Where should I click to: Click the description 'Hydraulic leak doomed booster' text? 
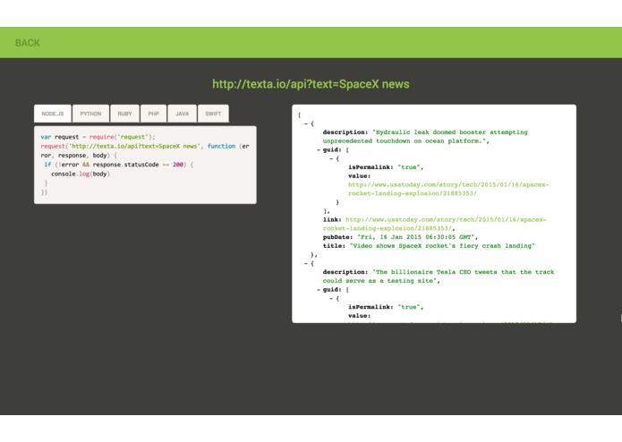click(425, 136)
